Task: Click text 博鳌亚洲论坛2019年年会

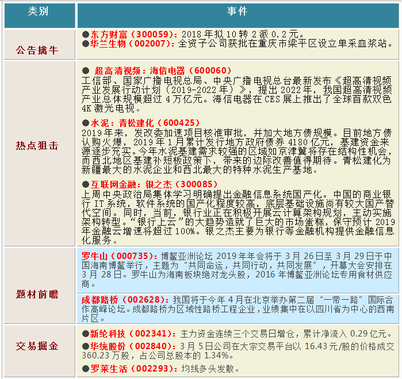Action: click(x=216, y=256)
